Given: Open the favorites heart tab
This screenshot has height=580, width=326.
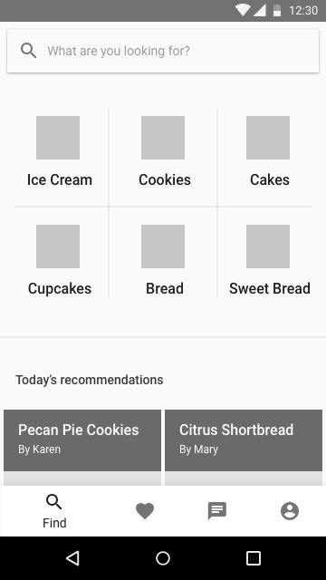Looking at the screenshot, I should pos(145,511).
